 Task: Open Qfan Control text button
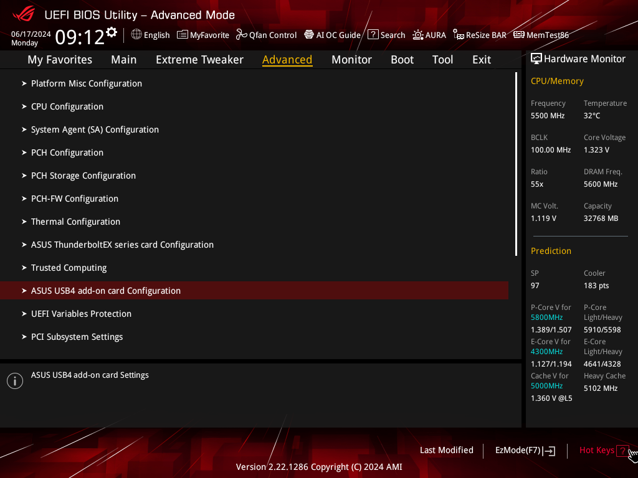[x=273, y=35]
